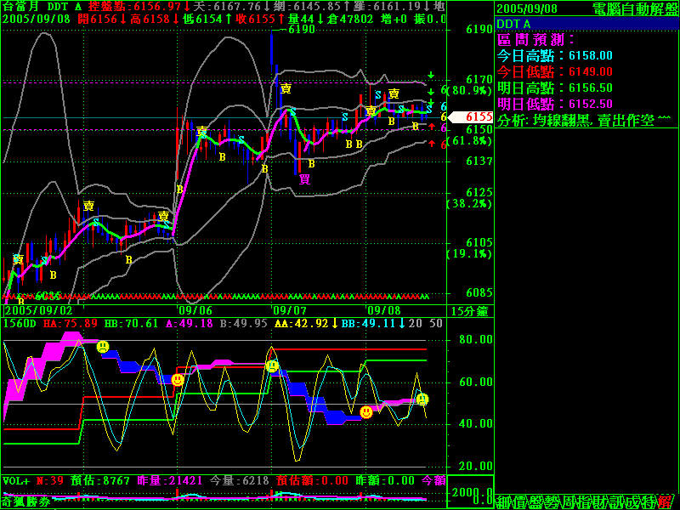
Task: Click the sad face near the 80.00 level
Action: (103, 347)
